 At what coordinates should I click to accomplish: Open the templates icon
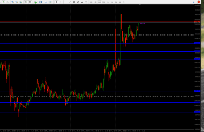coord(50,2)
